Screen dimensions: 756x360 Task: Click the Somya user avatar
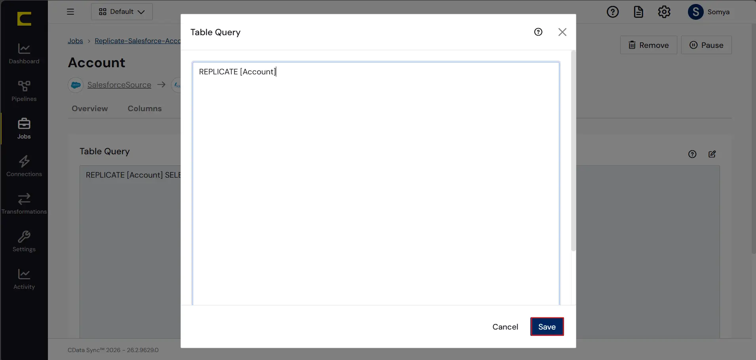[696, 12]
